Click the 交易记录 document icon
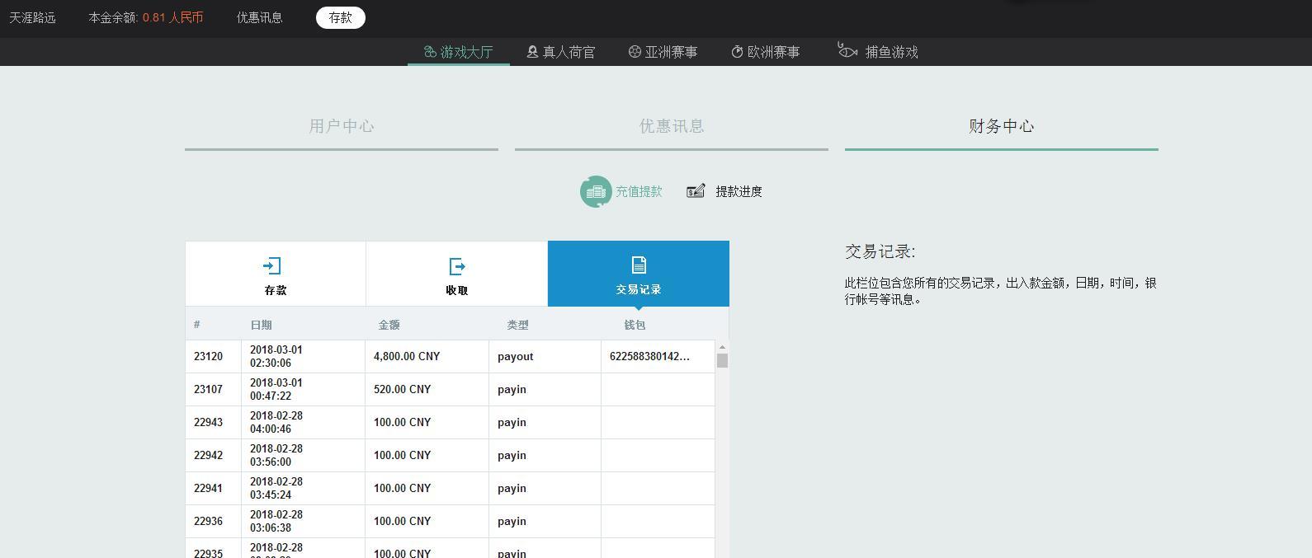1312x558 pixels. tap(639, 265)
